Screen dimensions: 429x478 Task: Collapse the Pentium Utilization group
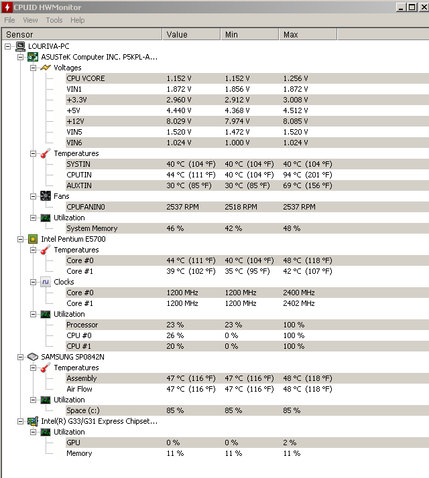click(34, 314)
